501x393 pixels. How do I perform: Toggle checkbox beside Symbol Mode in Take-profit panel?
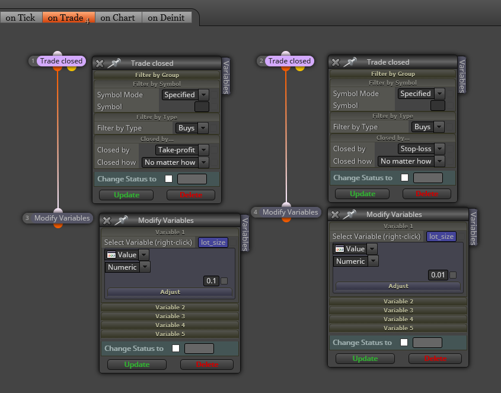coord(214,95)
